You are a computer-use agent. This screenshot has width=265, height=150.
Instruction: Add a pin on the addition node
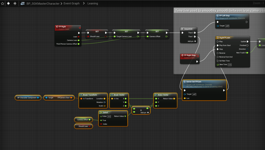(145, 113)
